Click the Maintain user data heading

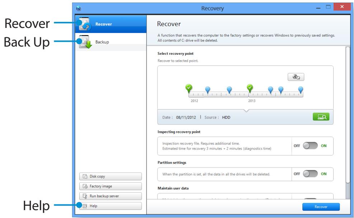tap(173, 188)
